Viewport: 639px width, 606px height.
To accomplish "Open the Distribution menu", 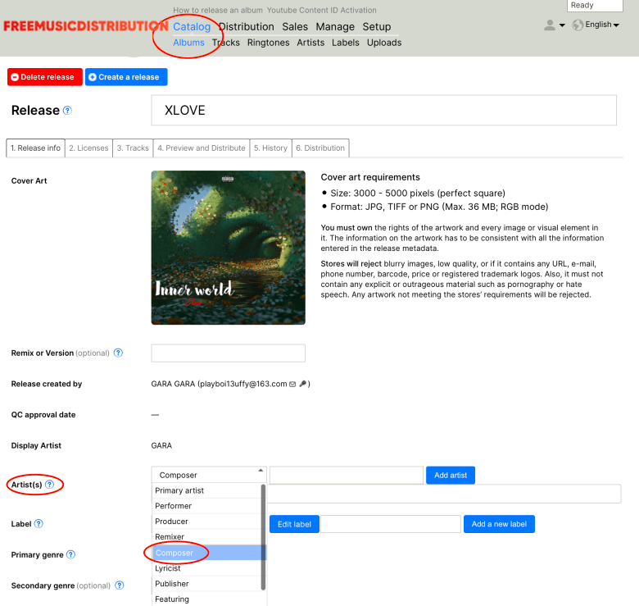I will click(x=246, y=27).
